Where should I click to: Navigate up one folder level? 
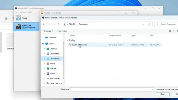pos(59,24)
